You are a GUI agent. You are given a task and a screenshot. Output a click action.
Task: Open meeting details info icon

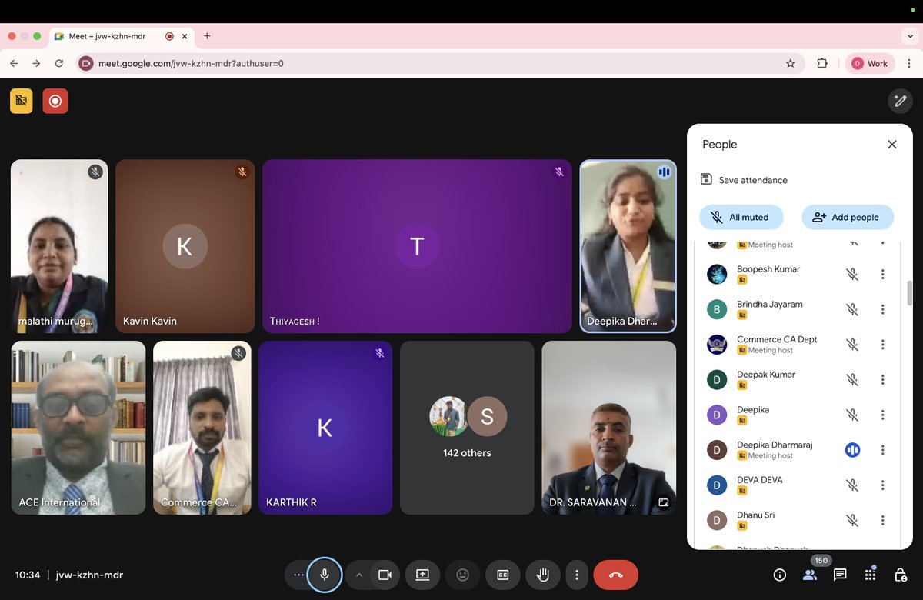[779, 575]
